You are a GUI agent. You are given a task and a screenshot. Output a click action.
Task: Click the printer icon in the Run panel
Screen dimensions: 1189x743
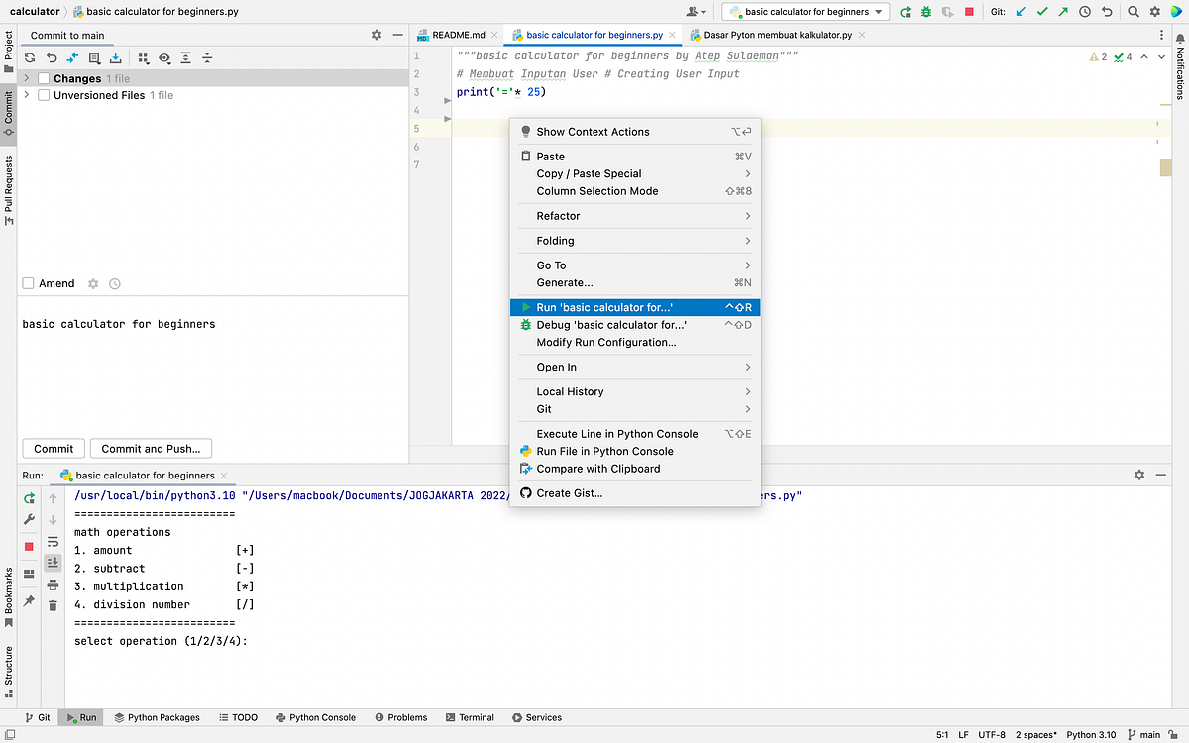coord(53,584)
